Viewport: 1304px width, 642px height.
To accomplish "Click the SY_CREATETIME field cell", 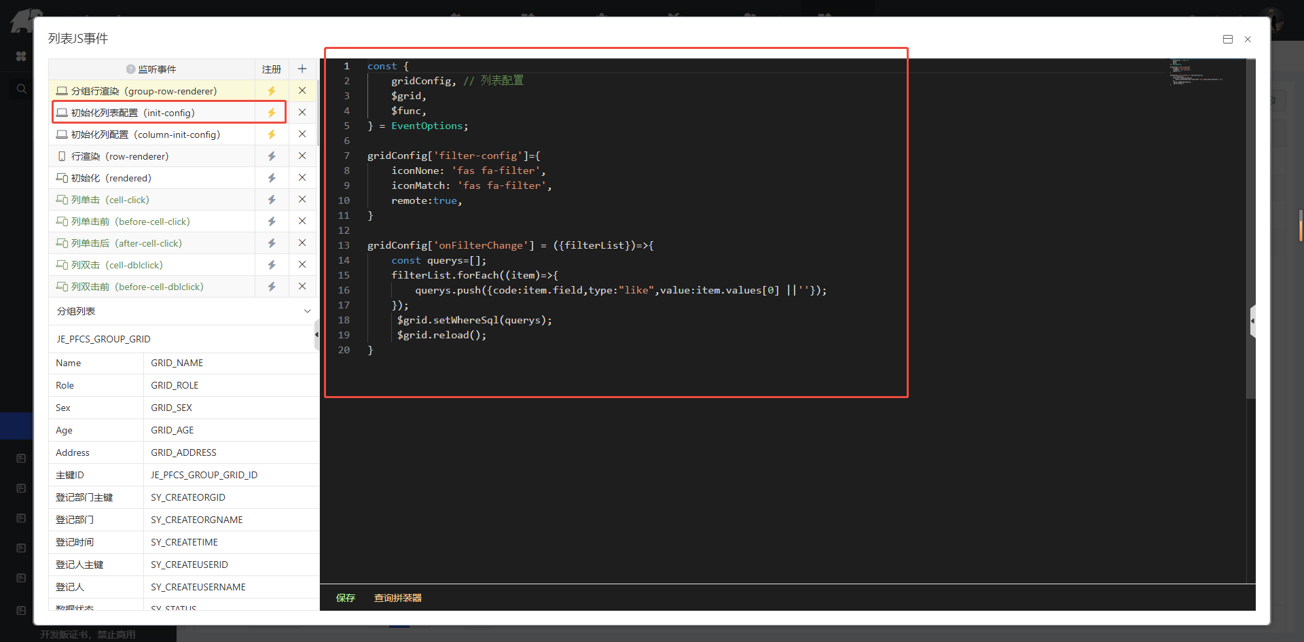I will coord(231,542).
